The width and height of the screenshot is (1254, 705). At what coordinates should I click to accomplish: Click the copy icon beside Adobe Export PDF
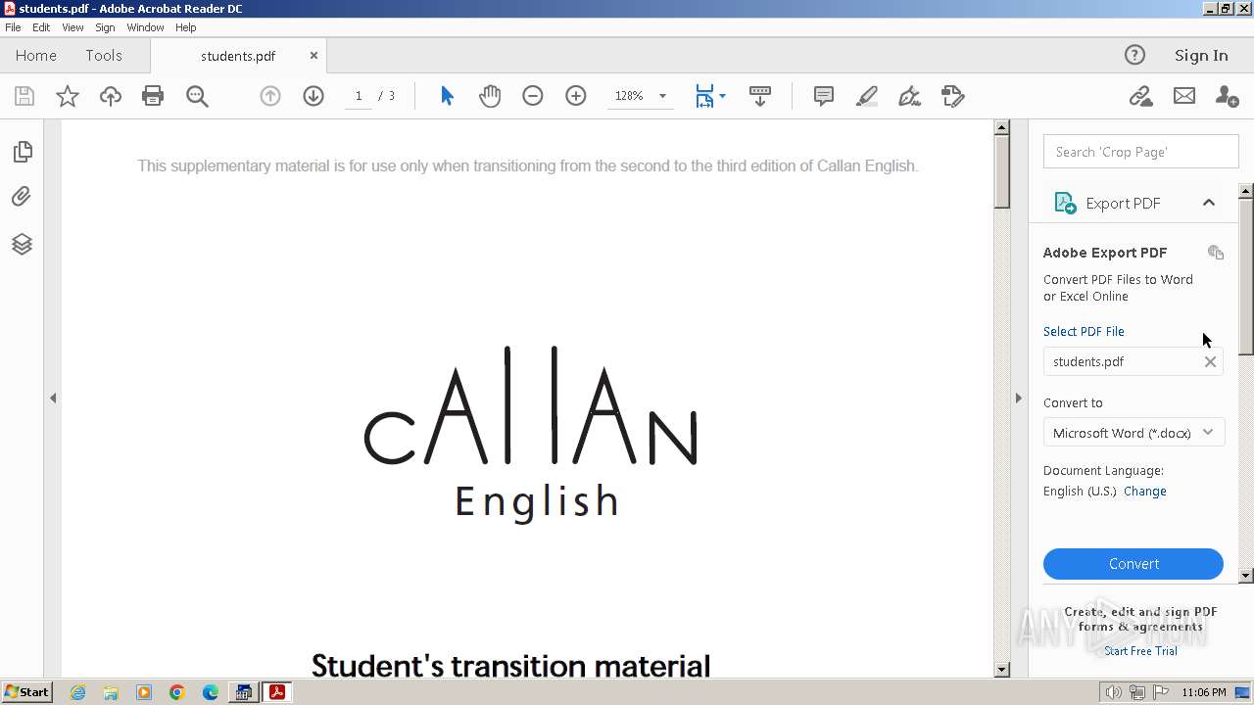click(x=1216, y=253)
